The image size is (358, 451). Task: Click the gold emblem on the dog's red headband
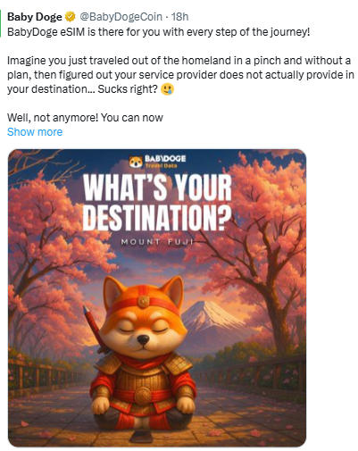point(144,301)
